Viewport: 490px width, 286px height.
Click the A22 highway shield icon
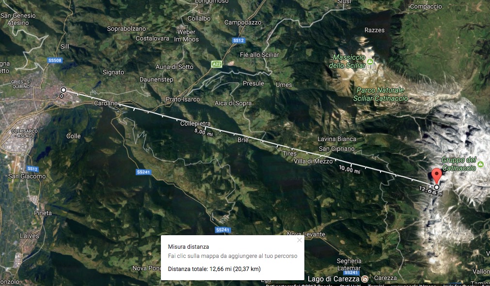217,64
